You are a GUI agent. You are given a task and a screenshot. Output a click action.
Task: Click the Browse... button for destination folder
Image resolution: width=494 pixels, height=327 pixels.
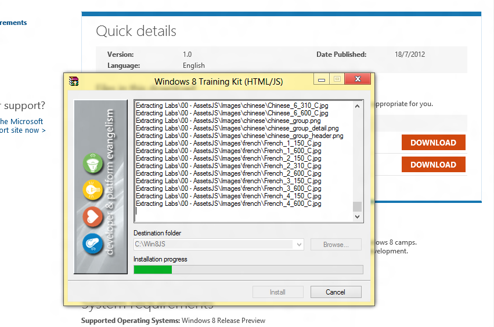tap(336, 245)
